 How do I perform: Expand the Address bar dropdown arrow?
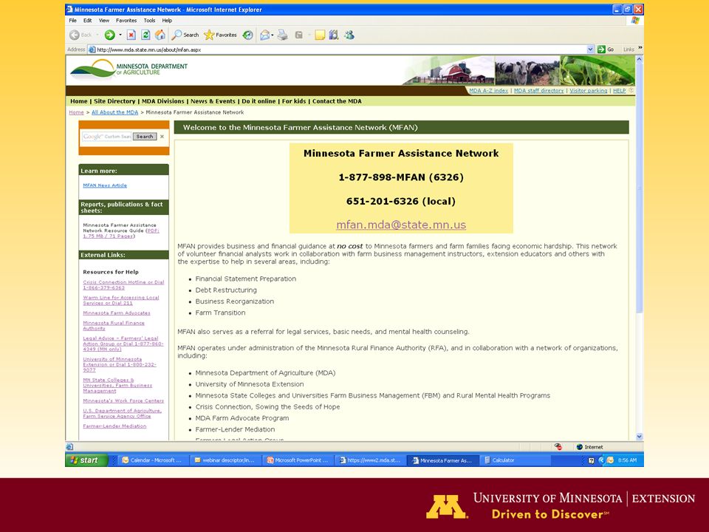click(x=591, y=50)
